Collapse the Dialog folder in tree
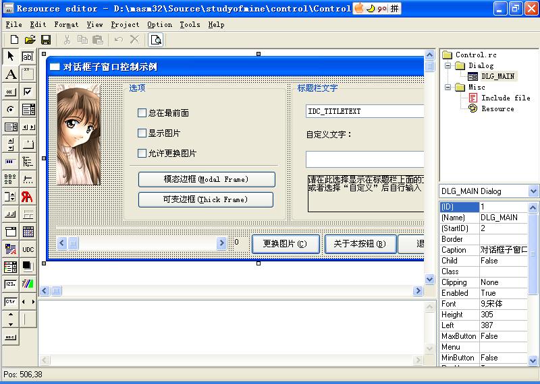Viewport: 540px width, 384px height. coord(448,66)
